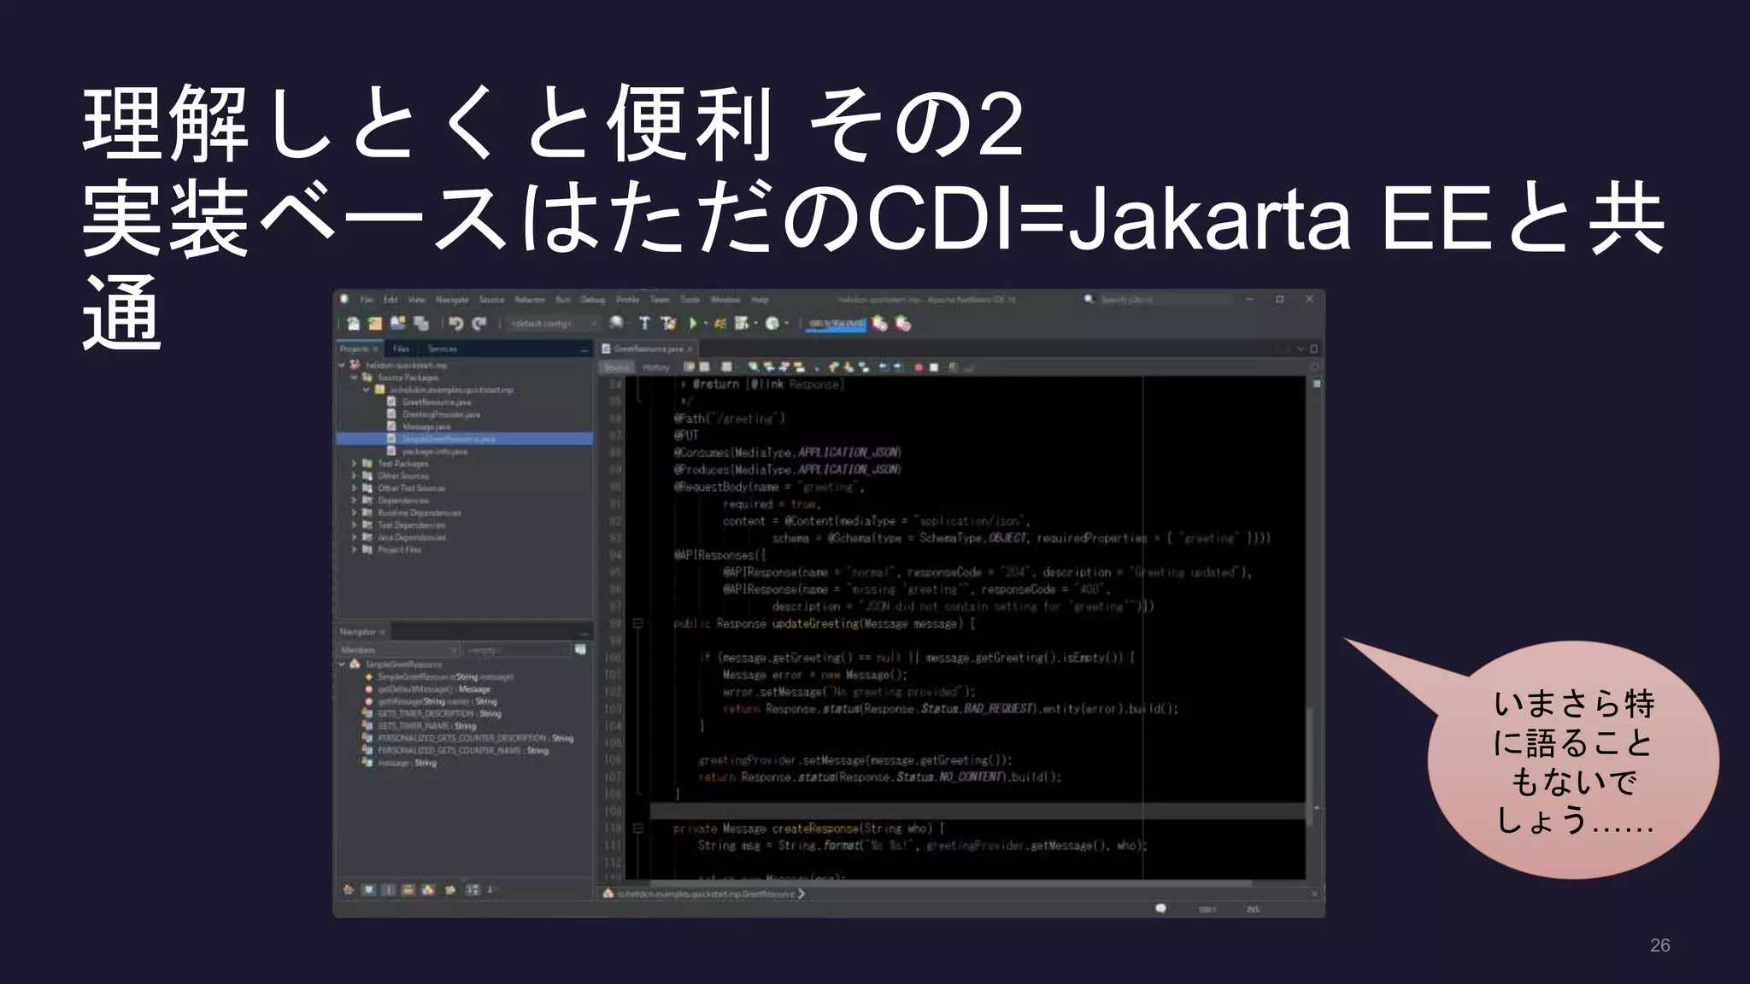Click the last icon in the main toolbar
Viewport: 1750px width, 984px height.
[903, 324]
